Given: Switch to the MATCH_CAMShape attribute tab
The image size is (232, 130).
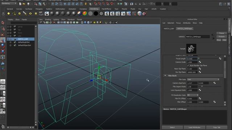Looking at the screenshot, I should click(x=185, y=29).
